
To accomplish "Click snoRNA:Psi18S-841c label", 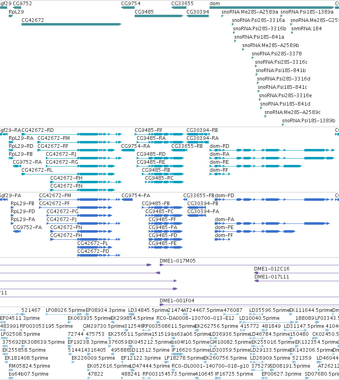I will coord(282,87).
